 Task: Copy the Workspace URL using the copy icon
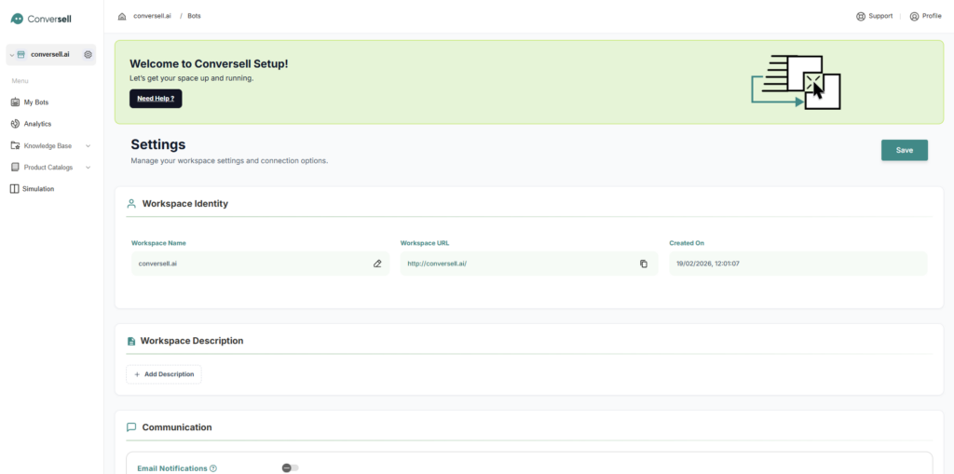(644, 264)
